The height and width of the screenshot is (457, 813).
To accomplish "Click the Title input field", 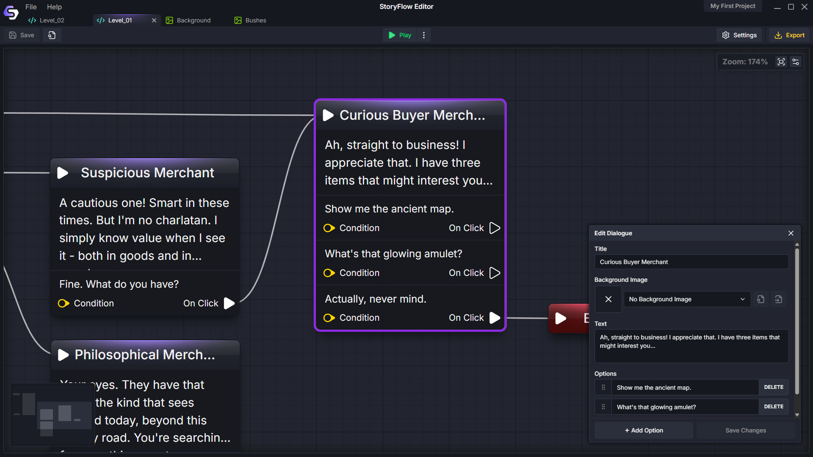I will coord(691,262).
